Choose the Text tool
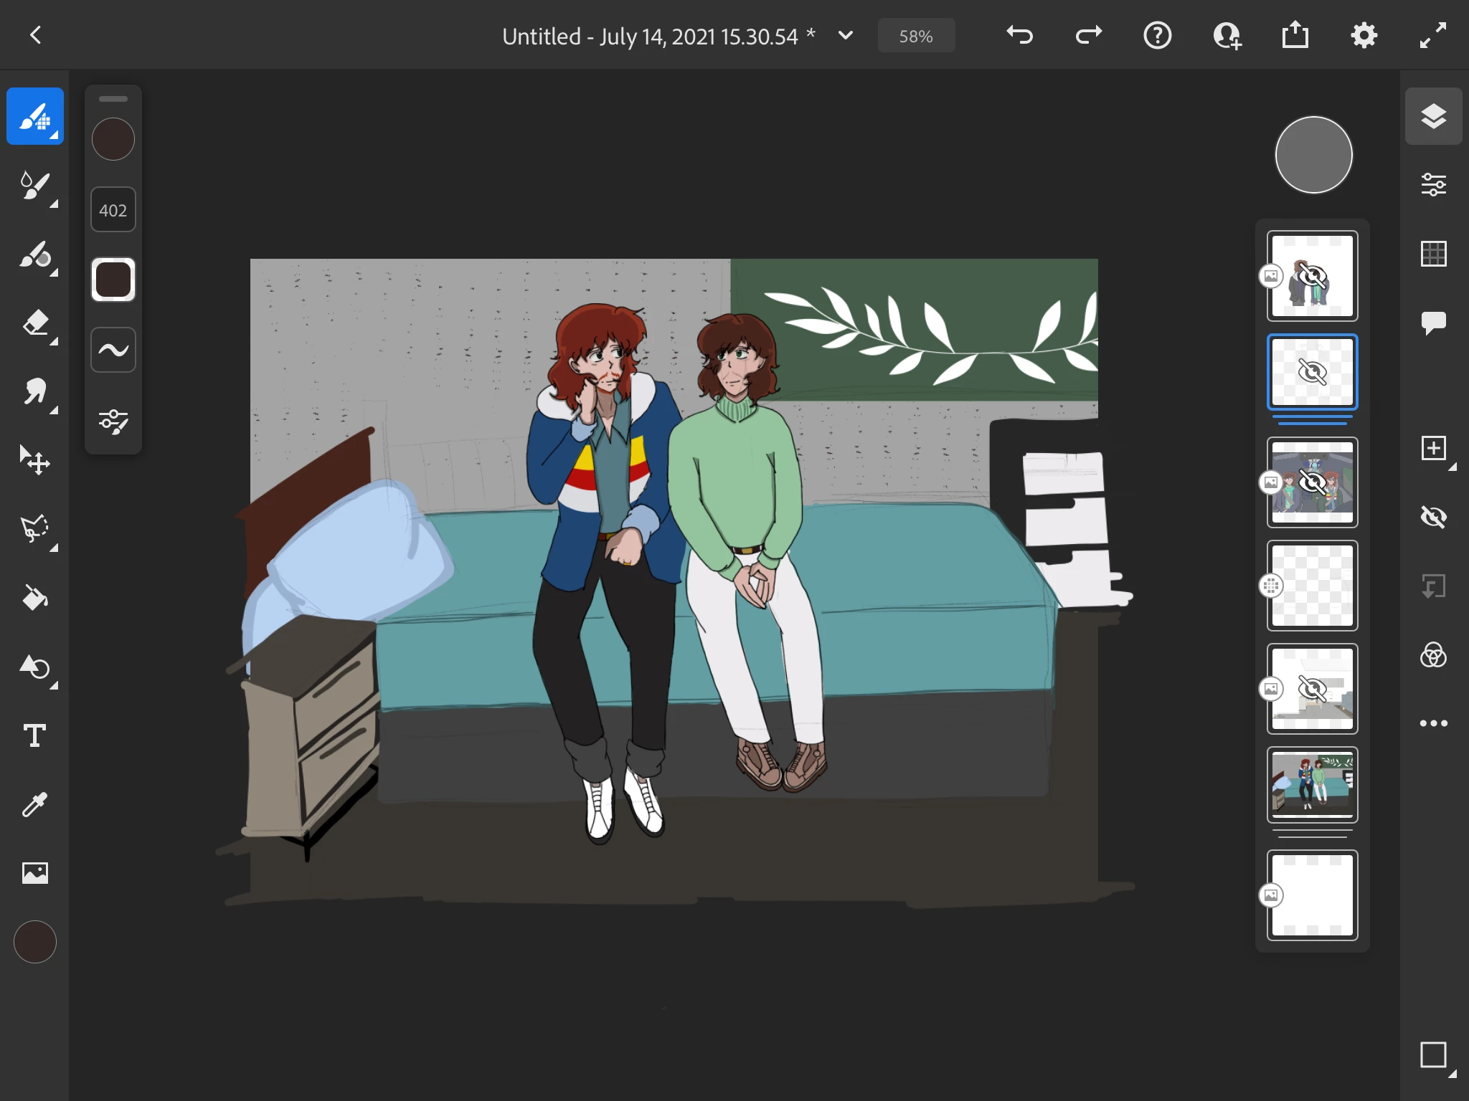The image size is (1469, 1101). pyautogui.click(x=34, y=735)
